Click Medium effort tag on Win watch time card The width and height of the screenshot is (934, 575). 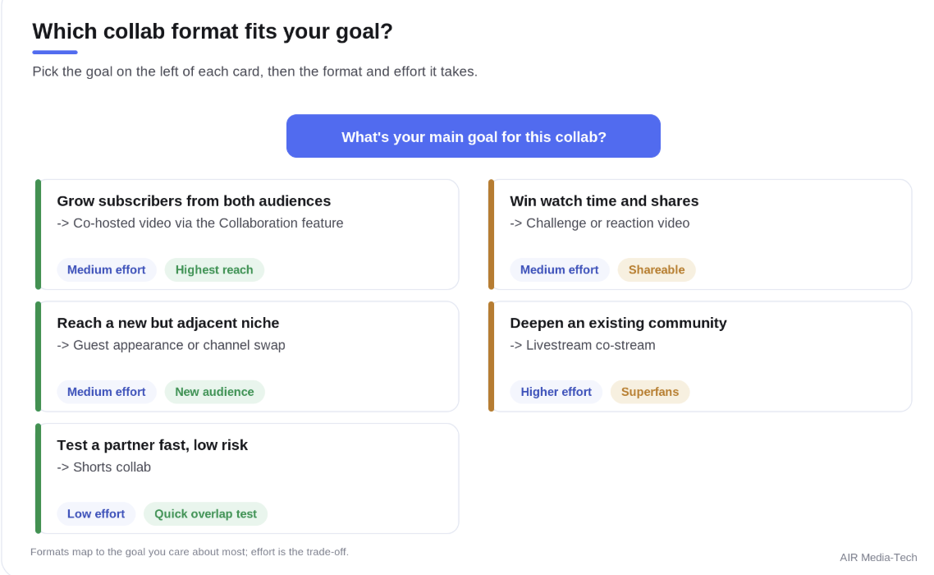point(559,269)
